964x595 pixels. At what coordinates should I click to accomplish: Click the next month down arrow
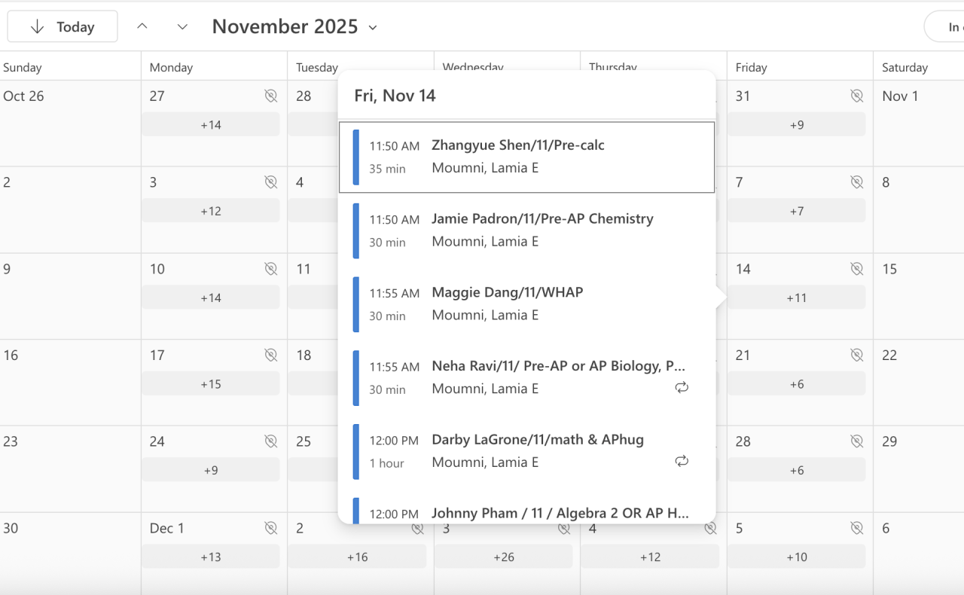click(182, 26)
